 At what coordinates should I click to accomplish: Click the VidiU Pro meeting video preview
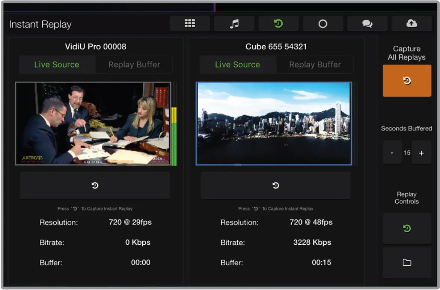coord(93,123)
